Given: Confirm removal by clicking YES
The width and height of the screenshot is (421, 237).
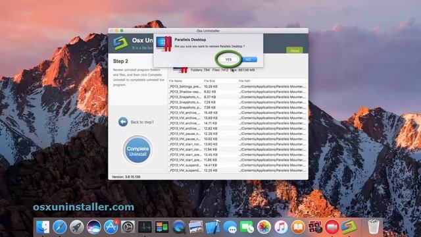Looking at the screenshot, I should coord(228,59).
